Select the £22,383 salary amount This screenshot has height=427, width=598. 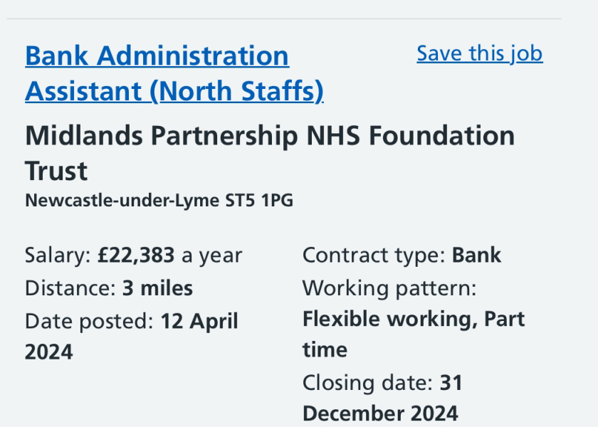[136, 255]
